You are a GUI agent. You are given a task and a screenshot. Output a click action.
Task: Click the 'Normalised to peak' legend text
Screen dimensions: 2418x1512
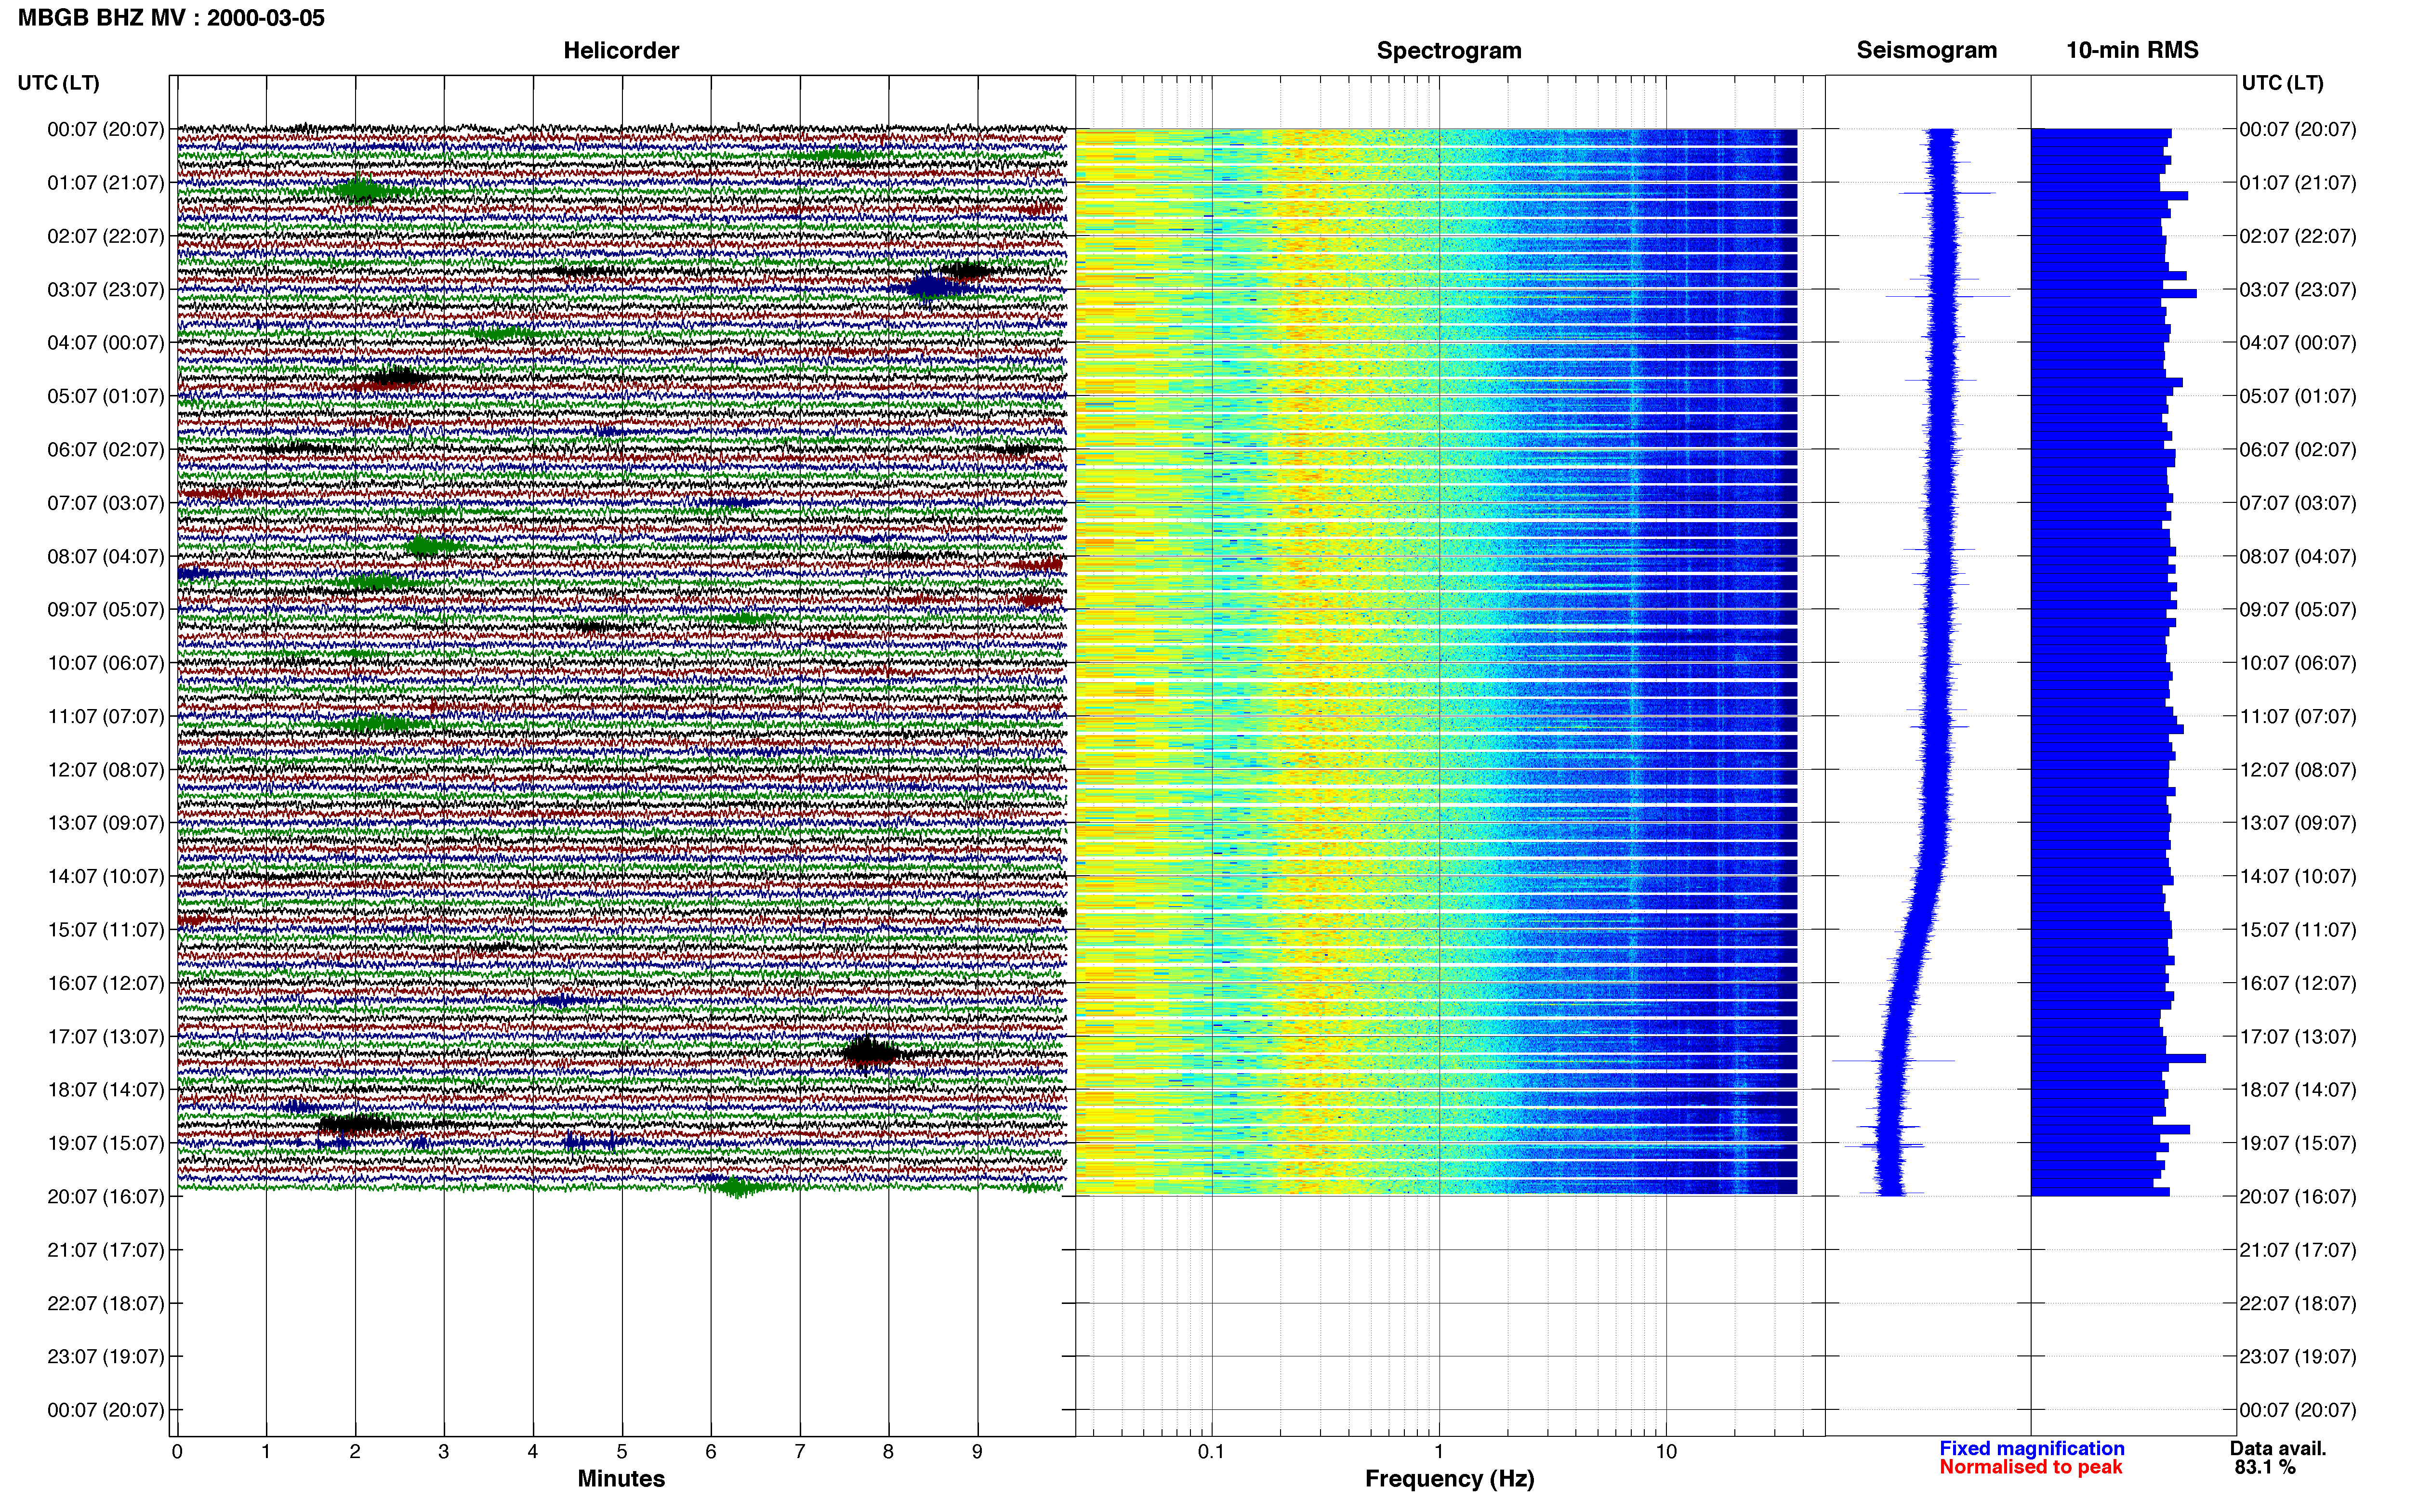(2030, 1467)
